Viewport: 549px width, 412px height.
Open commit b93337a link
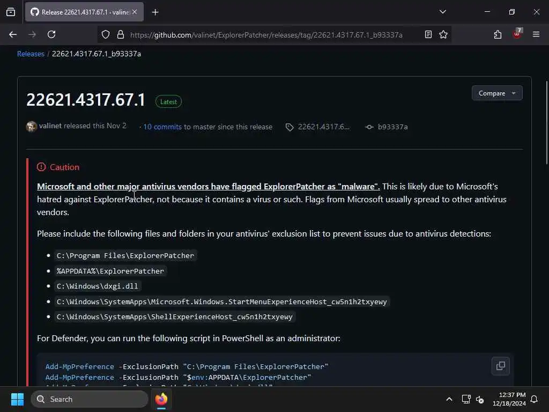click(392, 127)
